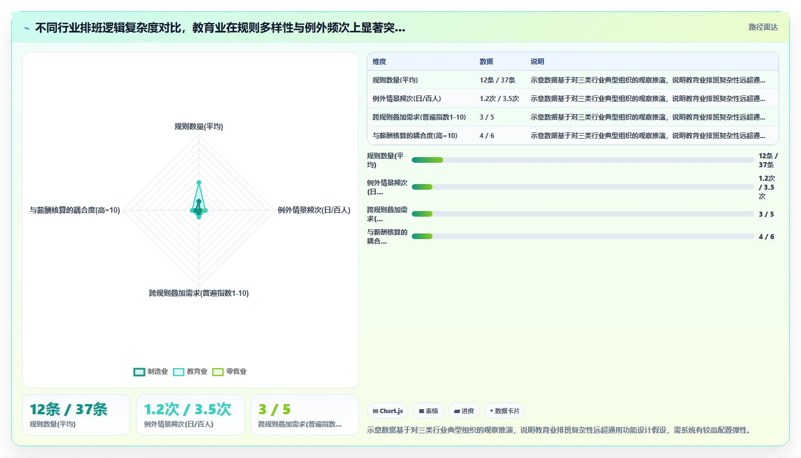The height and width of the screenshot is (458, 801).
Task: Click the 12条 / 37条 stat card
Action: (x=76, y=415)
